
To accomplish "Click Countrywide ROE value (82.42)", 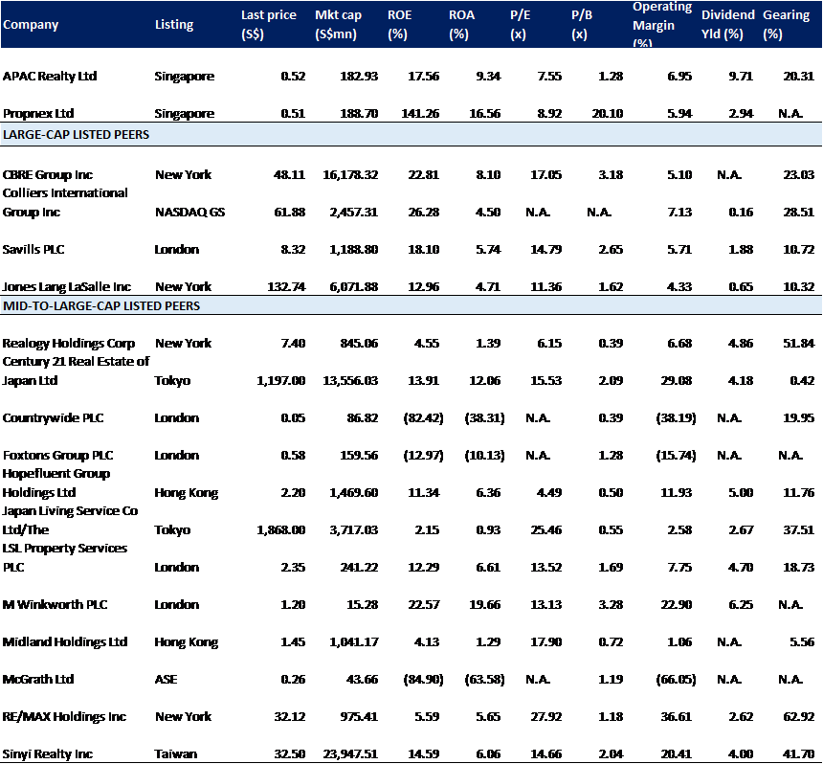I will [x=424, y=418].
